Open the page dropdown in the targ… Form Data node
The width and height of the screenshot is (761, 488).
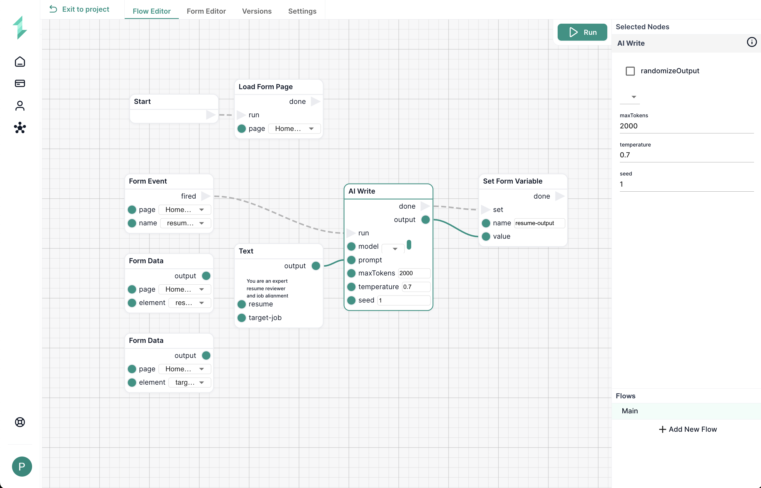(x=185, y=369)
